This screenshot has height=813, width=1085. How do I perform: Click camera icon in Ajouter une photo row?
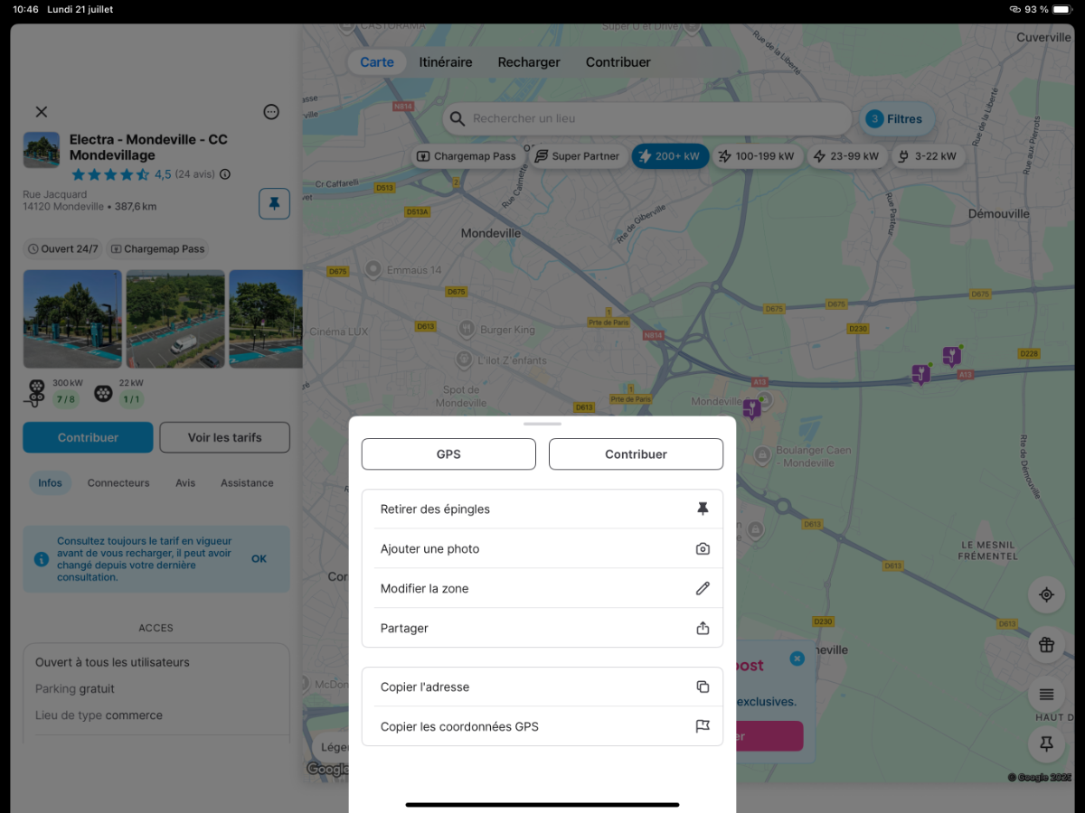(x=703, y=549)
